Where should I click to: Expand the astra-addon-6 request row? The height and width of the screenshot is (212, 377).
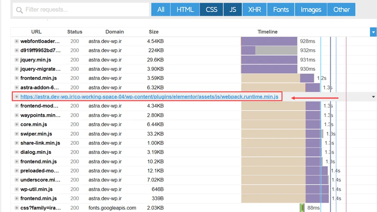[x=16, y=87]
